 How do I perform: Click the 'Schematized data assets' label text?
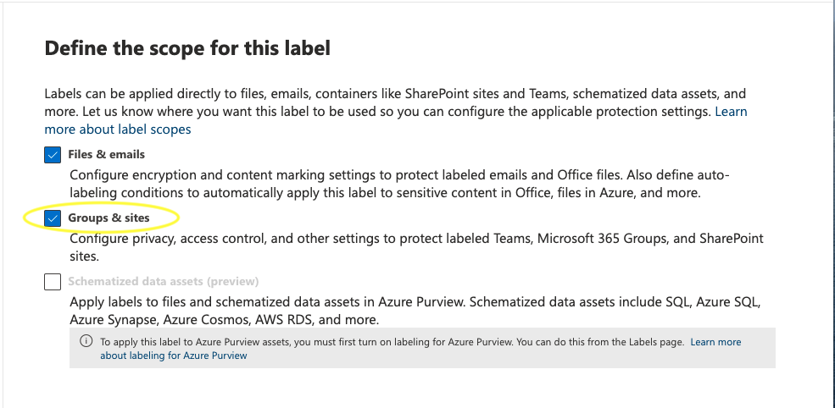tap(136, 282)
